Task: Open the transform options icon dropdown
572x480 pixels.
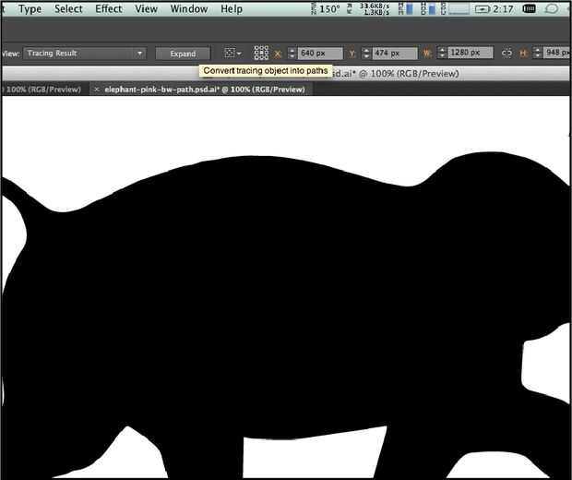Action: click(x=232, y=53)
